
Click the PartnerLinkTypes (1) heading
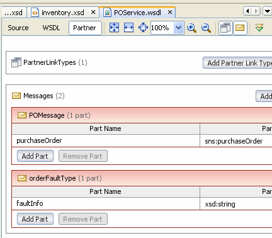pyautogui.click(x=55, y=62)
